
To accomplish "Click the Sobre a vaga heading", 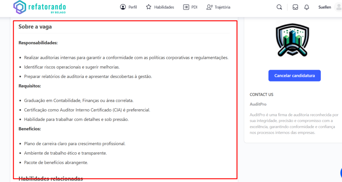I will (x=35, y=27).
